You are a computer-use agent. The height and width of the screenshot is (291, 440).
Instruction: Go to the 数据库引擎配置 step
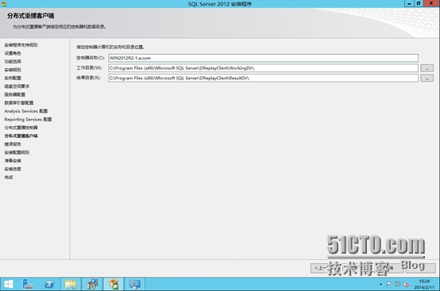pos(19,103)
